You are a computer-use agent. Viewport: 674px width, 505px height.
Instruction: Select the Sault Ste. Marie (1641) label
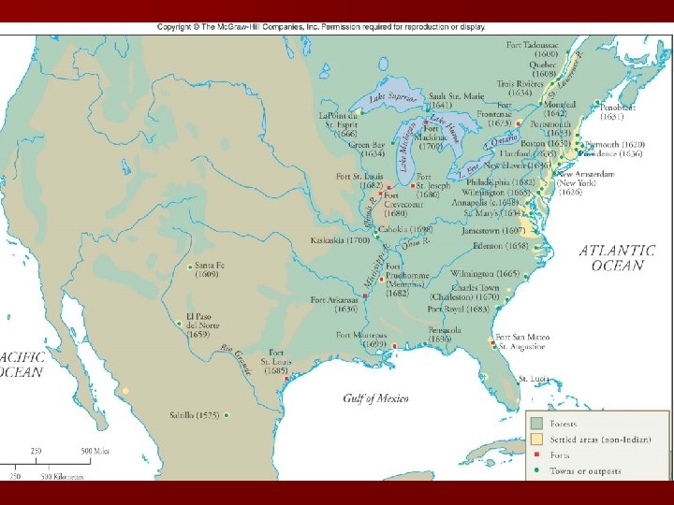point(456,100)
